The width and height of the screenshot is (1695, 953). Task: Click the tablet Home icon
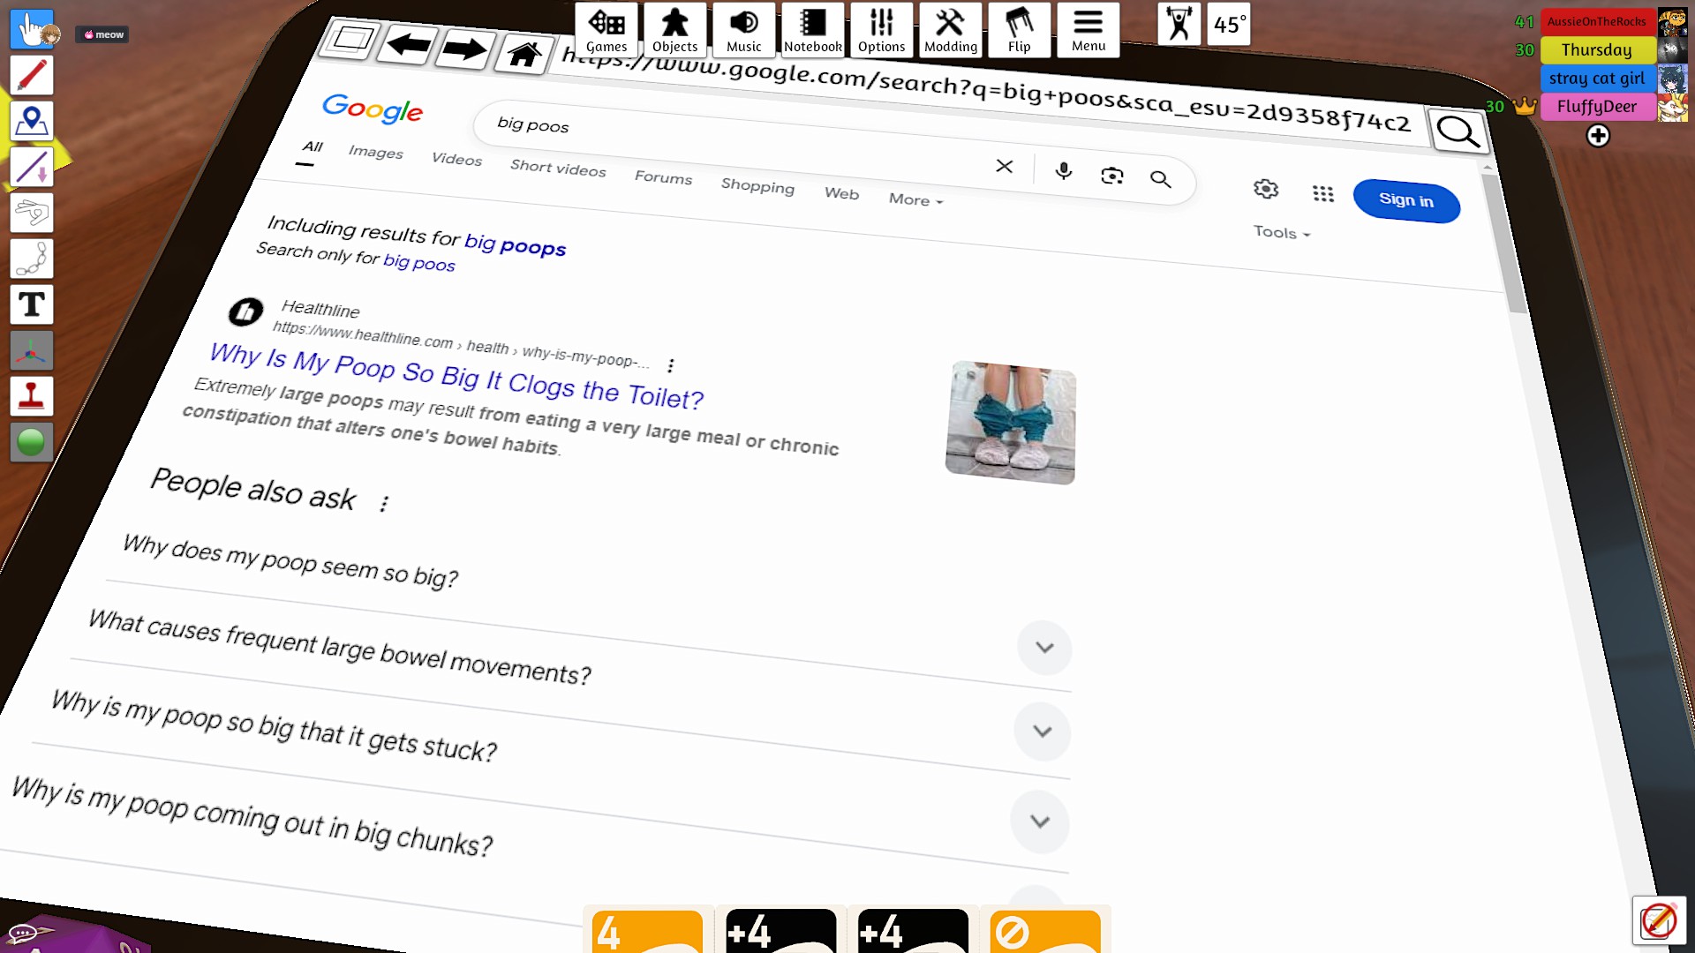point(524,55)
